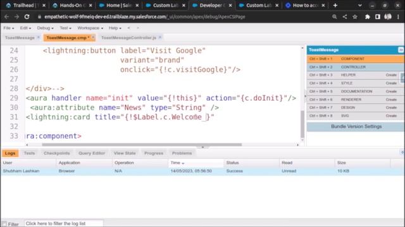Click the browser forward arrow
The width and height of the screenshot is (405, 227).
pos(17,17)
